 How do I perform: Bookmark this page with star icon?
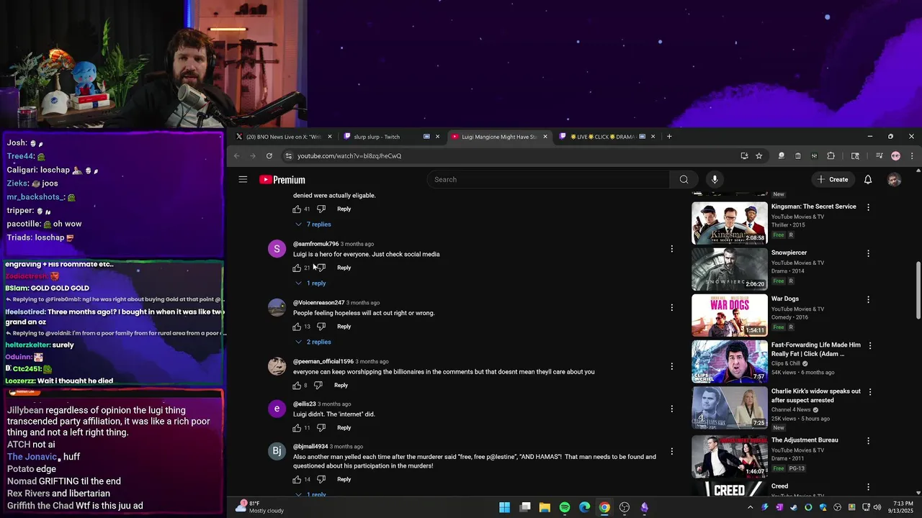pos(758,155)
